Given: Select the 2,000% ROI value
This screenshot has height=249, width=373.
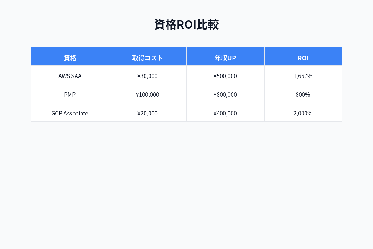Looking at the screenshot, I should coord(303,113).
